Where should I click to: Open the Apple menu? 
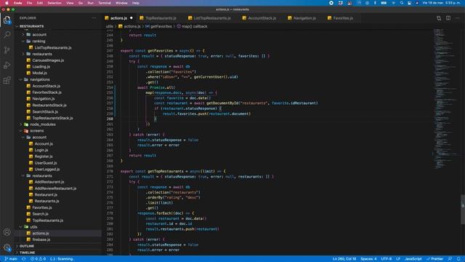click(7, 3)
